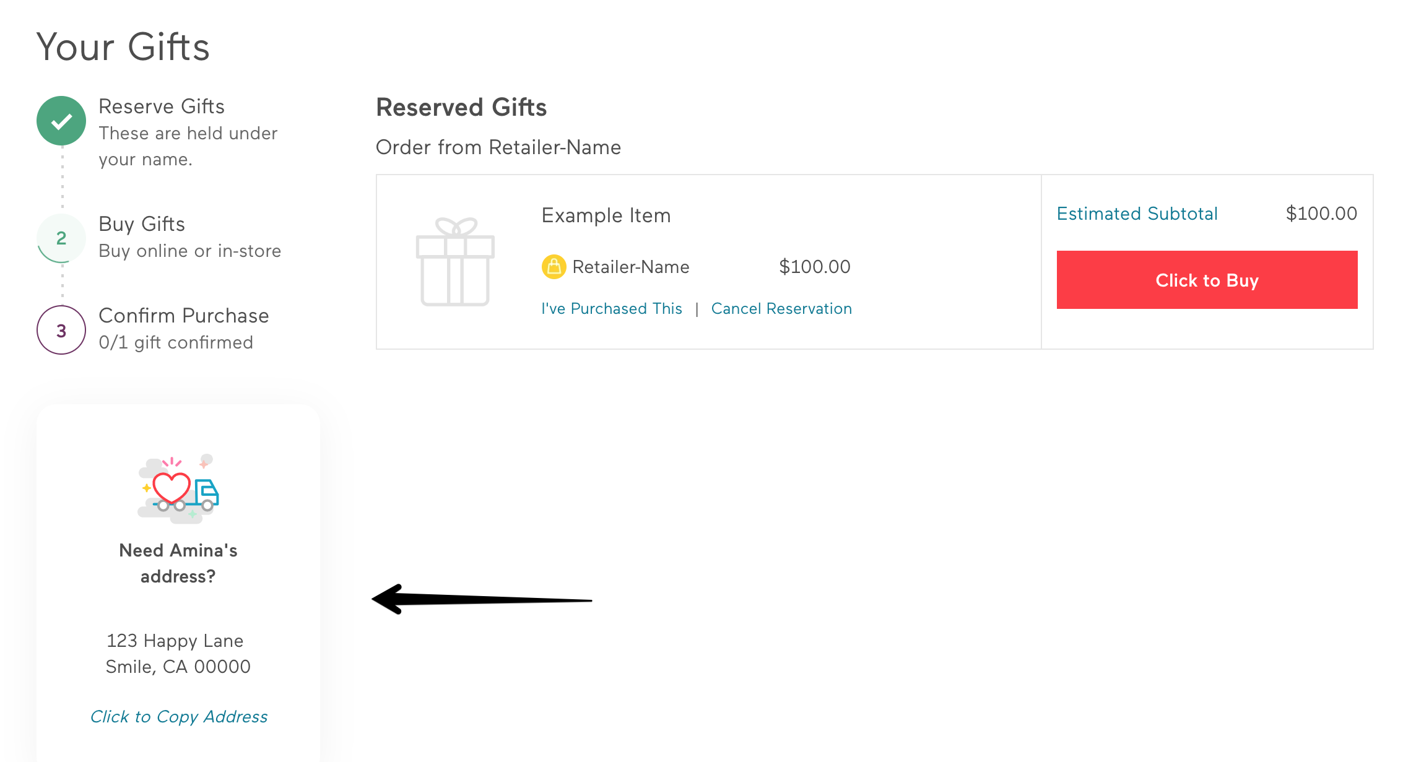Click the yellow shopping bag retailer icon
This screenshot has height=762, width=1403.
[554, 267]
